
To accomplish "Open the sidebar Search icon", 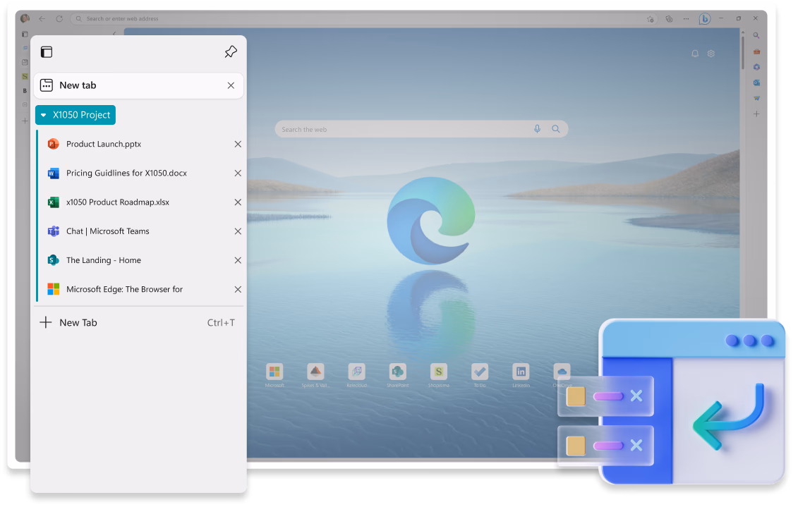I will [x=757, y=35].
